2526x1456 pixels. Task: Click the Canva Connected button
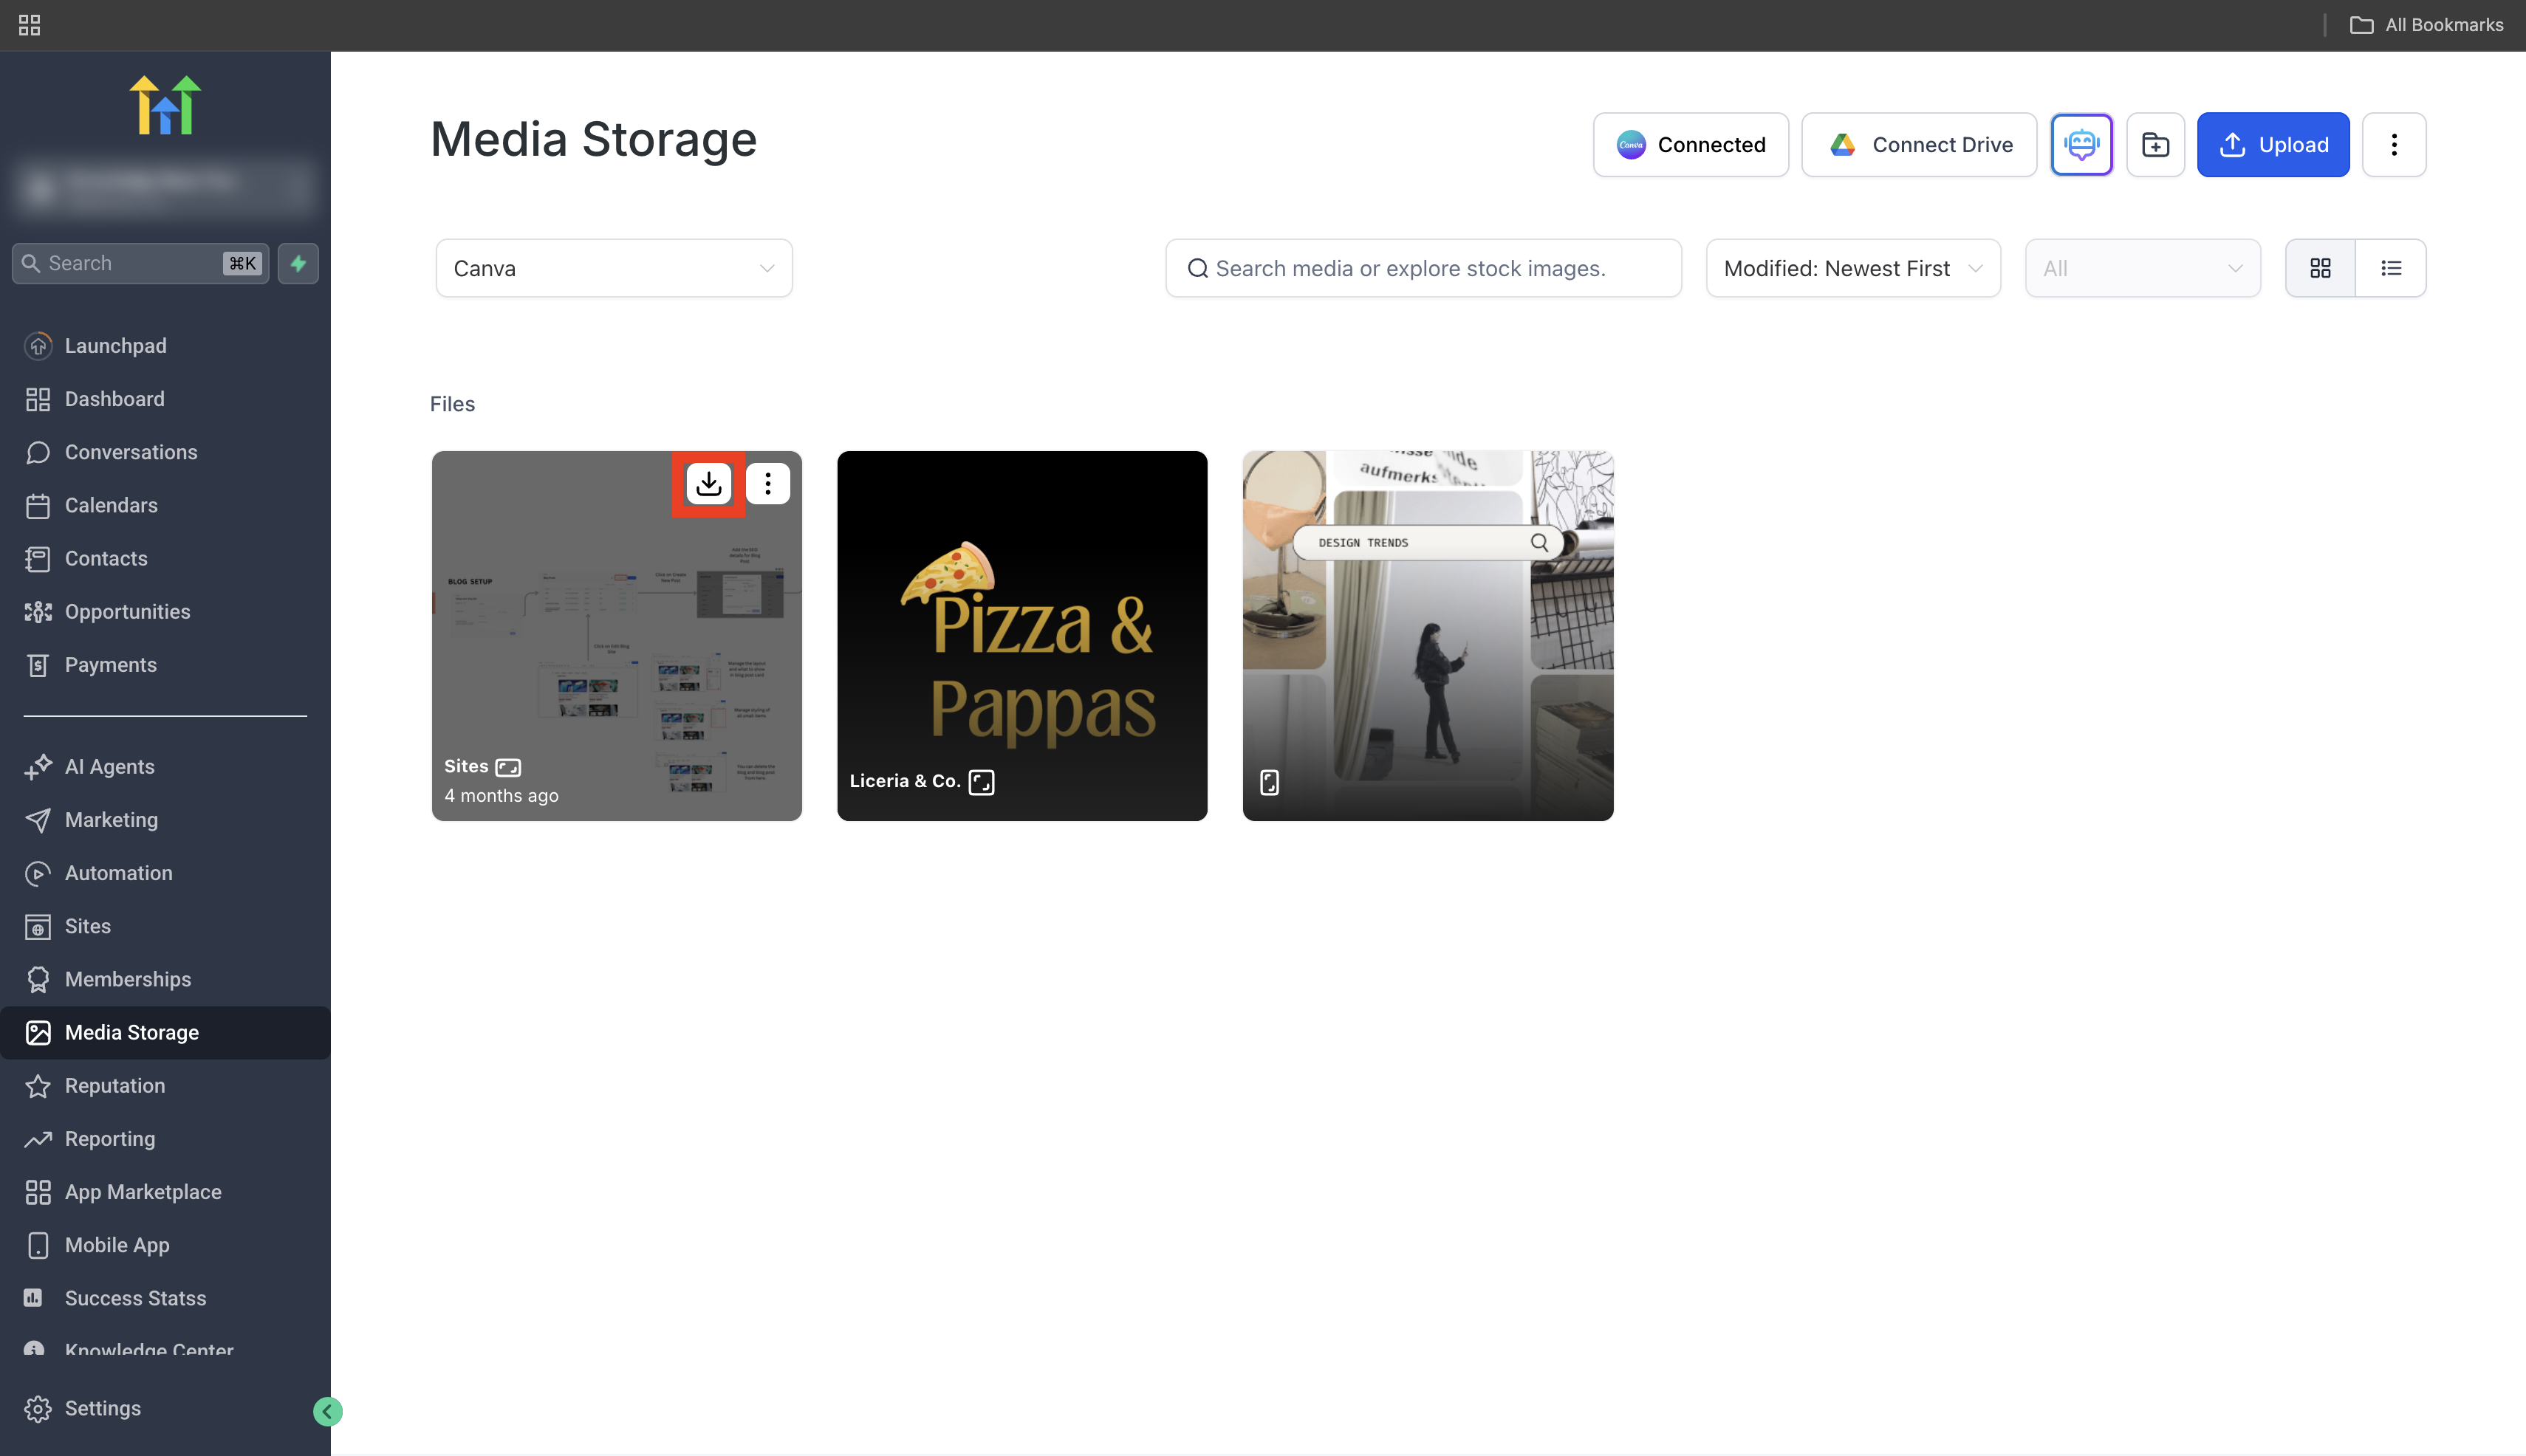tap(1691, 145)
